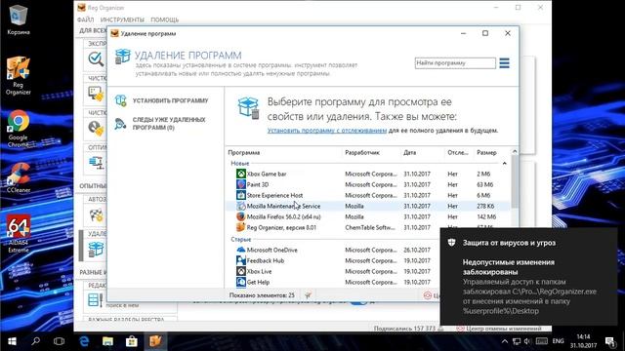Click link Установить программу с отслеживанием
This screenshot has width=625, height=351.
click(327, 130)
